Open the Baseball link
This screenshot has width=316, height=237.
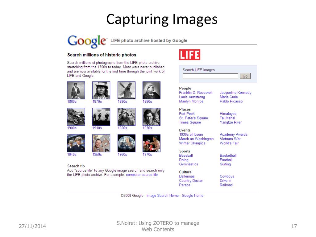click(186, 156)
